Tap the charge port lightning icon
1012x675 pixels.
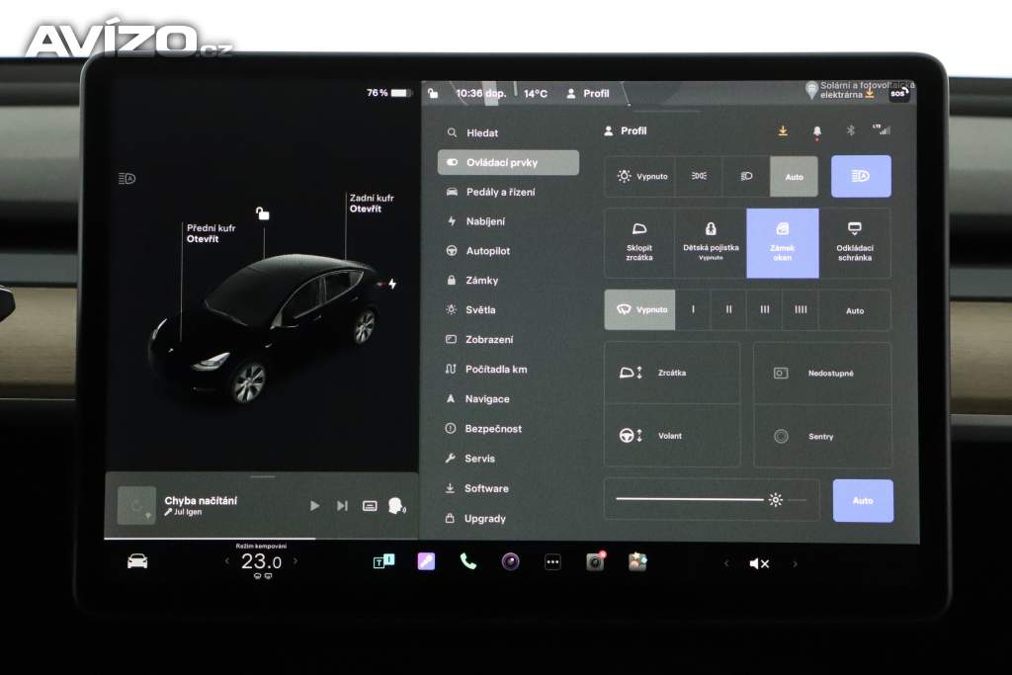pyautogui.click(x=391, y=284)
